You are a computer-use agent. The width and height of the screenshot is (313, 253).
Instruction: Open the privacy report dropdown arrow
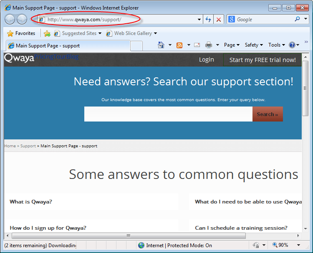(x=264, y=245)
